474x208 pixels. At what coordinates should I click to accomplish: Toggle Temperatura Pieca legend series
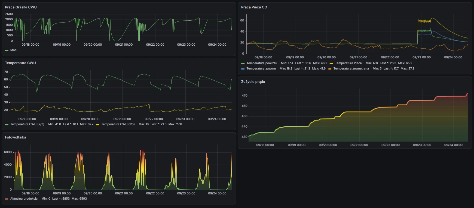pyautogui.click(x=348, y=63)
